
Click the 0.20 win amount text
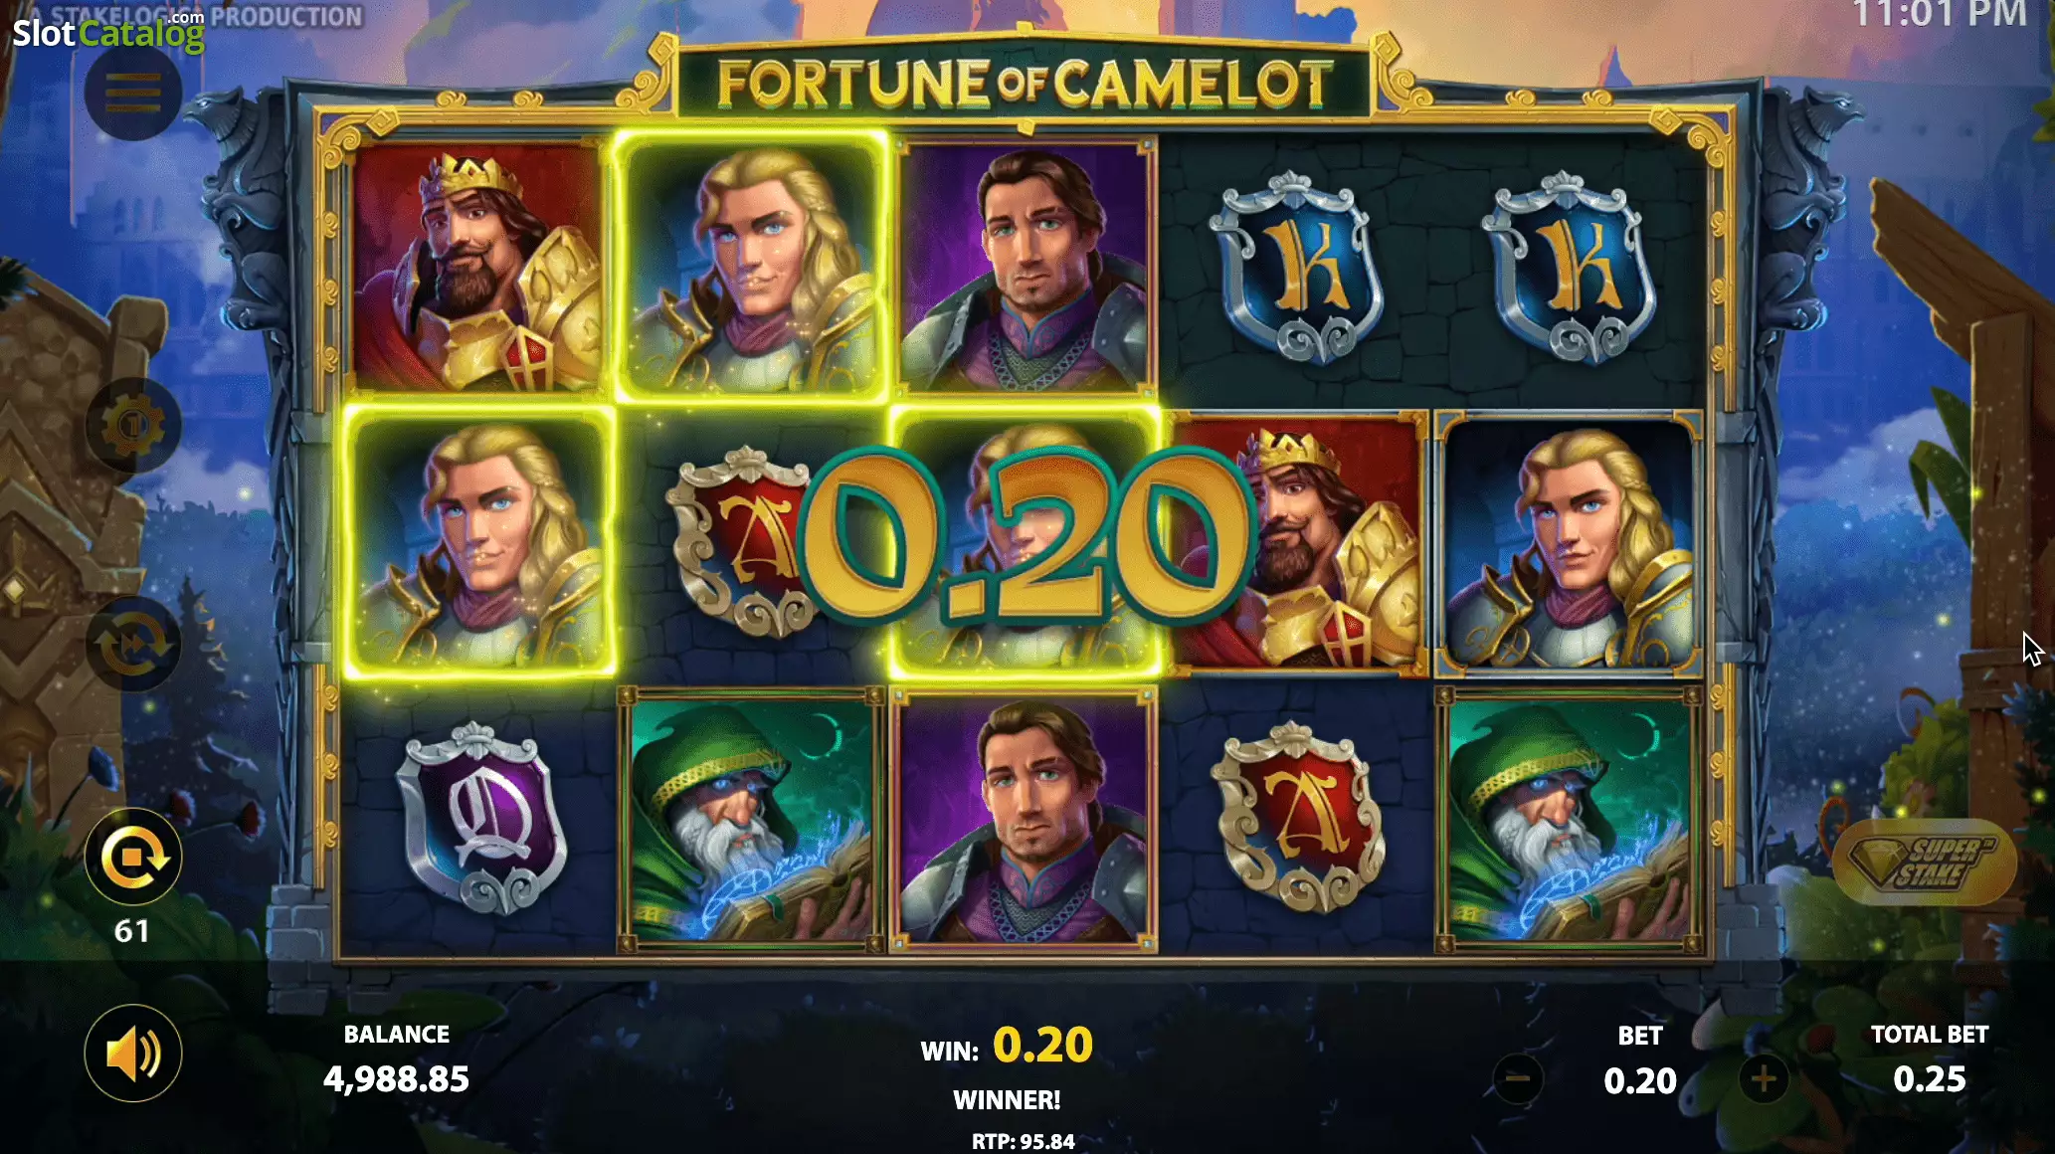point(1042,1046)
